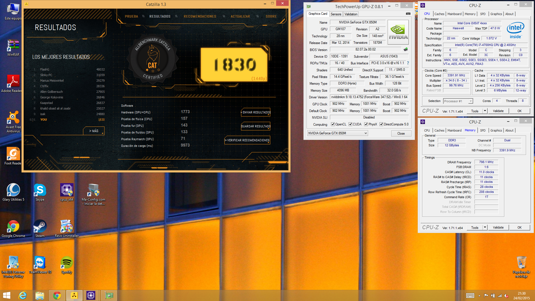Click the GPU-Z BIOS save chip icon
Viewport: 535px width, 301px height.
[x=406, y=49]
